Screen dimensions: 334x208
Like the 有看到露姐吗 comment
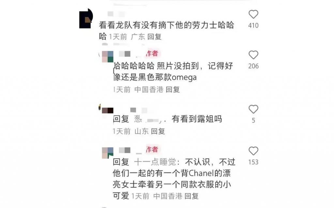[x=253, y=109]
